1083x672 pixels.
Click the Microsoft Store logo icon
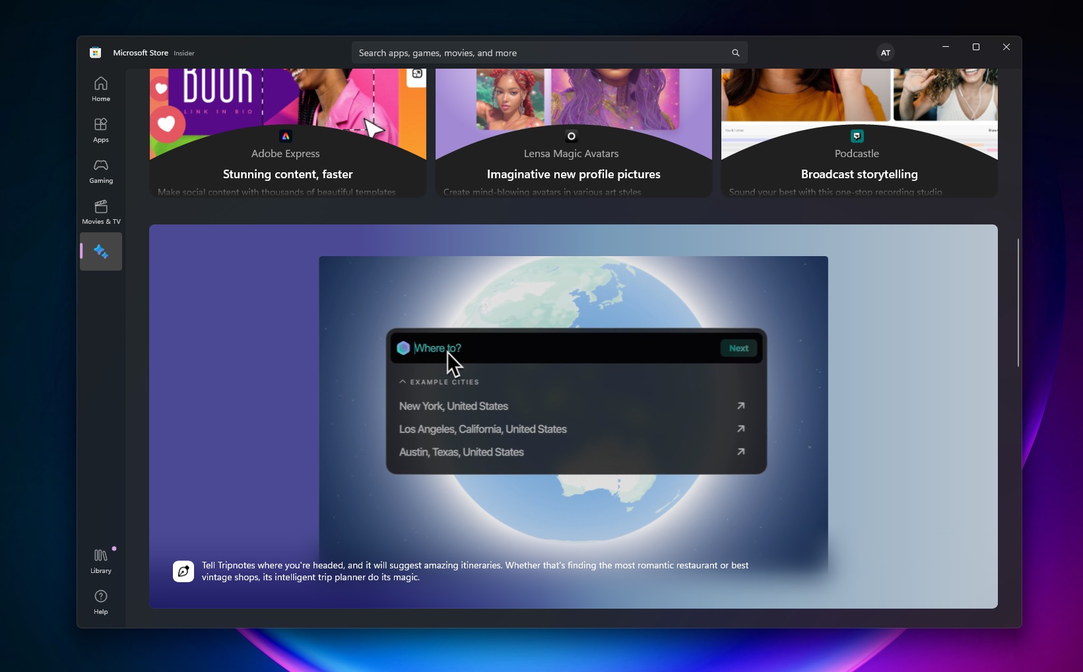point(96,53)
